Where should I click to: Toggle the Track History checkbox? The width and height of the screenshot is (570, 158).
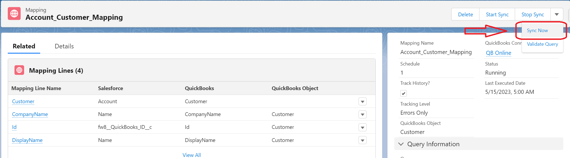(403, 93)
